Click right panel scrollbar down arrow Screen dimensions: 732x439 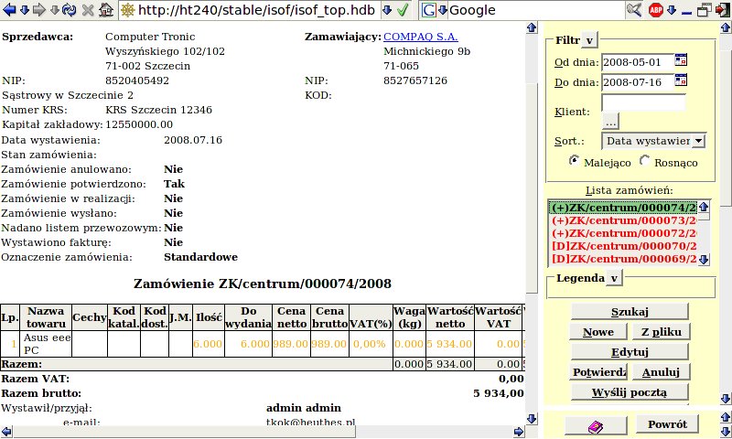coord(726,399)
